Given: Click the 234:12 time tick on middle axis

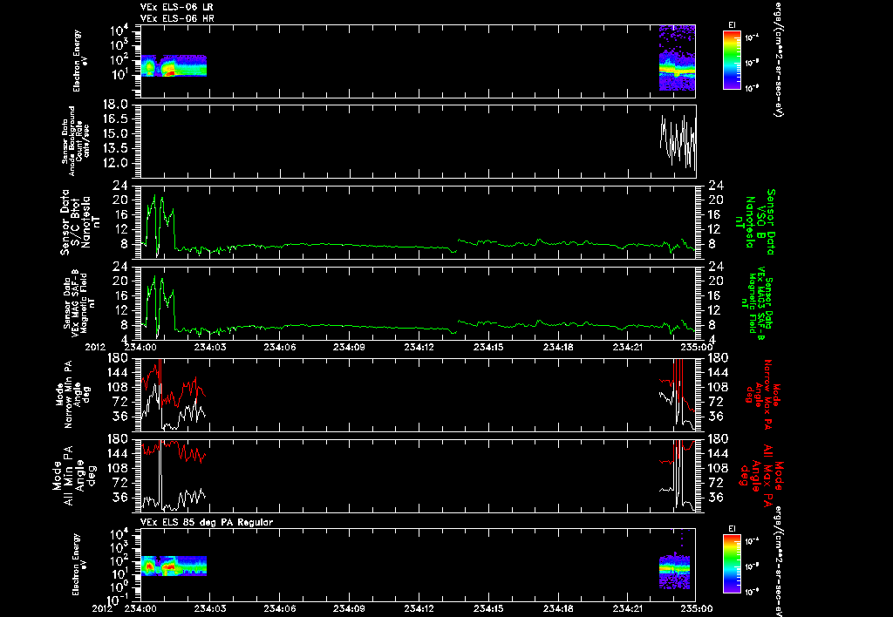Looking at the screenshot, I should pyautogui.click(x=419, y=347).
